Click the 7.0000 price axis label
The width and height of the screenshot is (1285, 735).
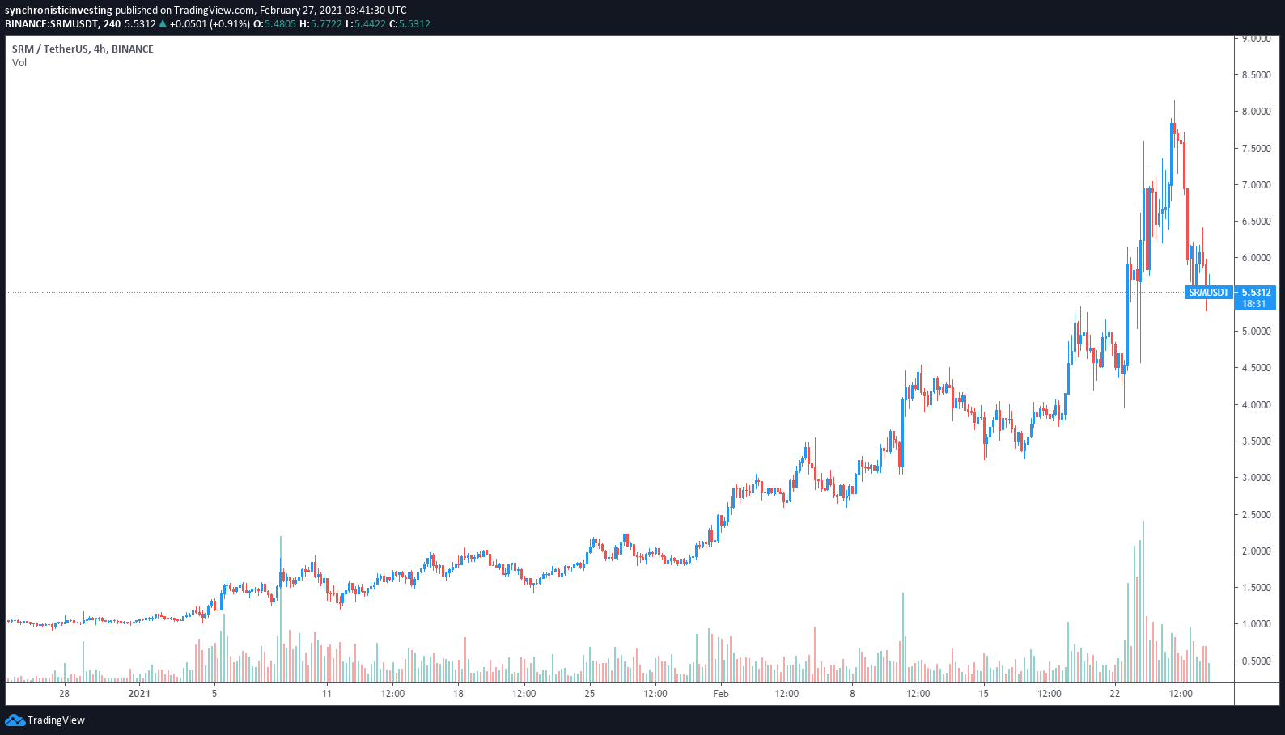click(x=1256, y=185)
